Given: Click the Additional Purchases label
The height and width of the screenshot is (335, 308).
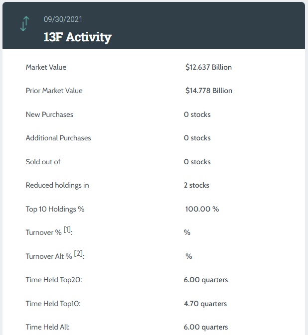Looking at the screenshot, I should [x=58, y=138].
